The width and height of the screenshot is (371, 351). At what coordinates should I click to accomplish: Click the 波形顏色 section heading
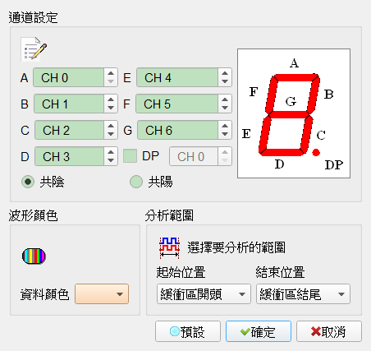(x=33, y=215)
